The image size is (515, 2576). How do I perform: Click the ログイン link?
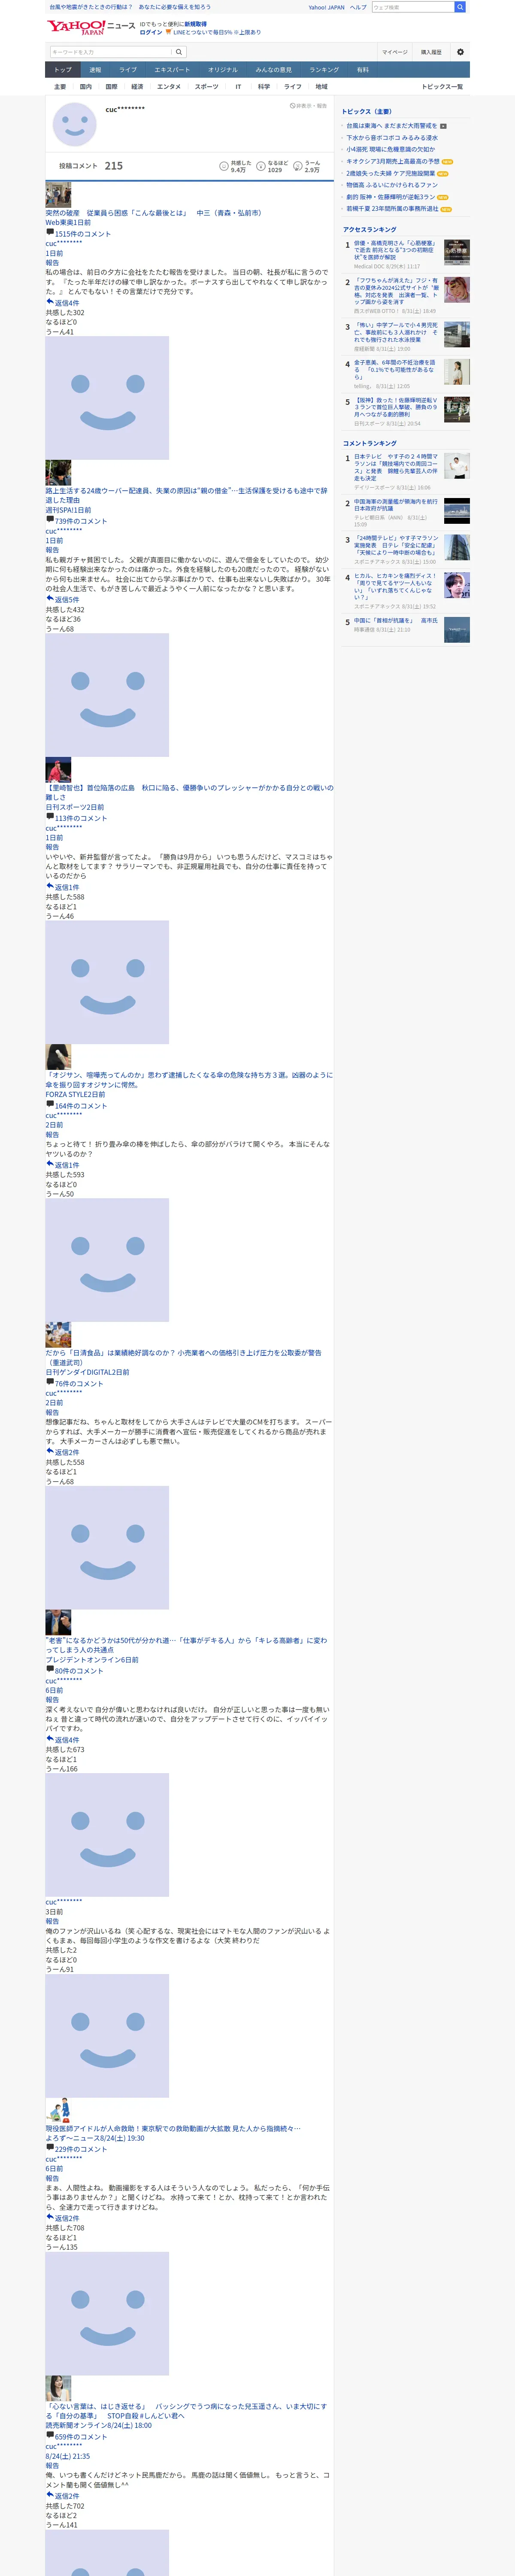click(151, 32)
